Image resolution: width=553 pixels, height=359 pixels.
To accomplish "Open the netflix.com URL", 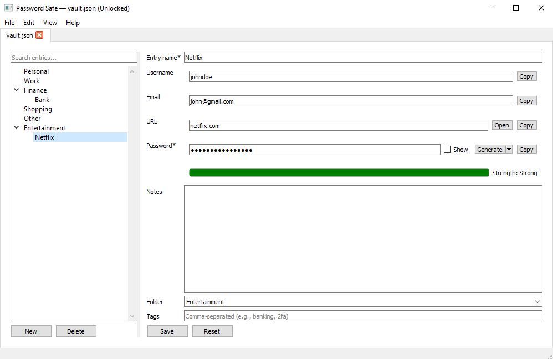I will (501, 125).
